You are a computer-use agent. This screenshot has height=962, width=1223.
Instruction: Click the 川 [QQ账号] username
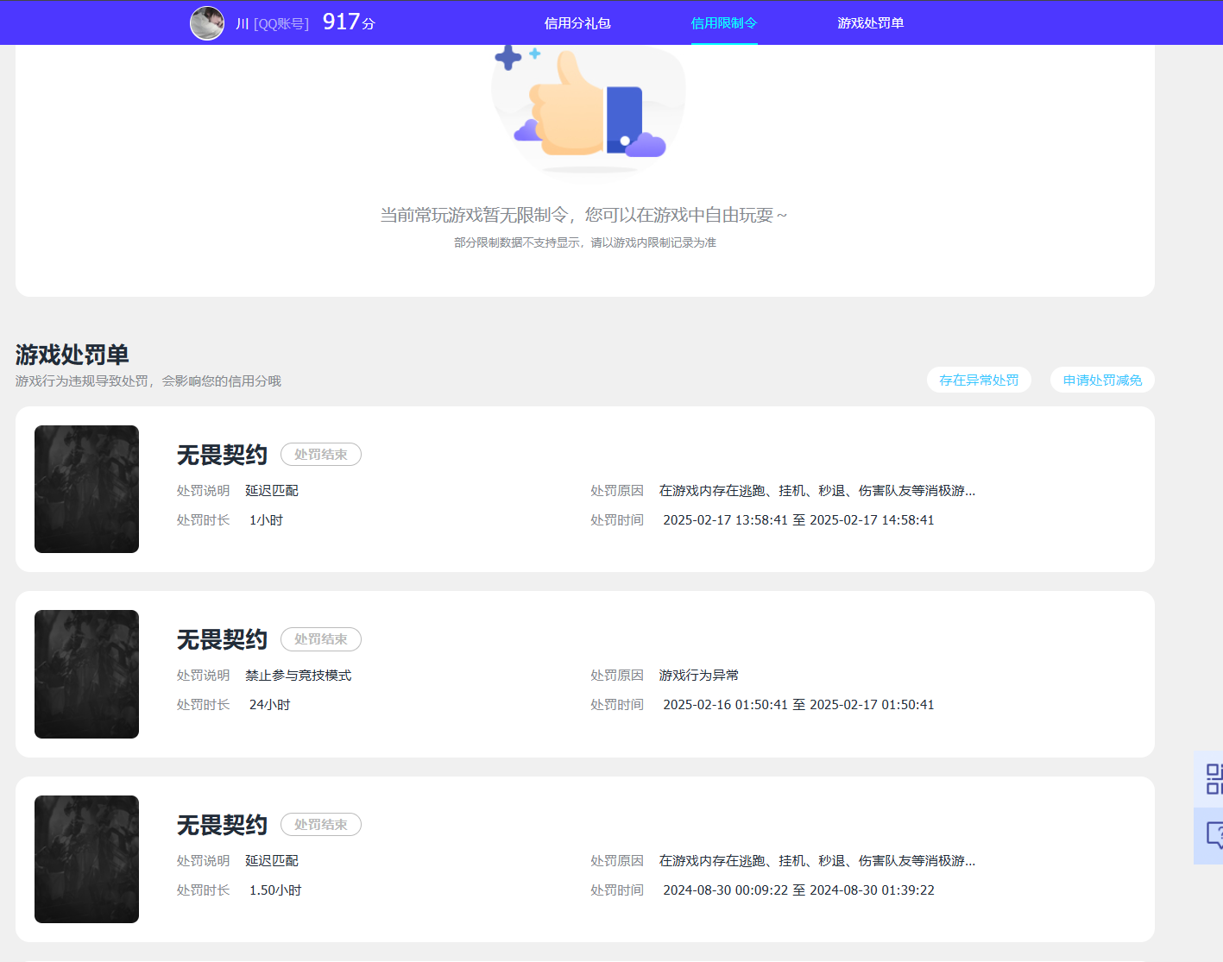pos(272,24)
